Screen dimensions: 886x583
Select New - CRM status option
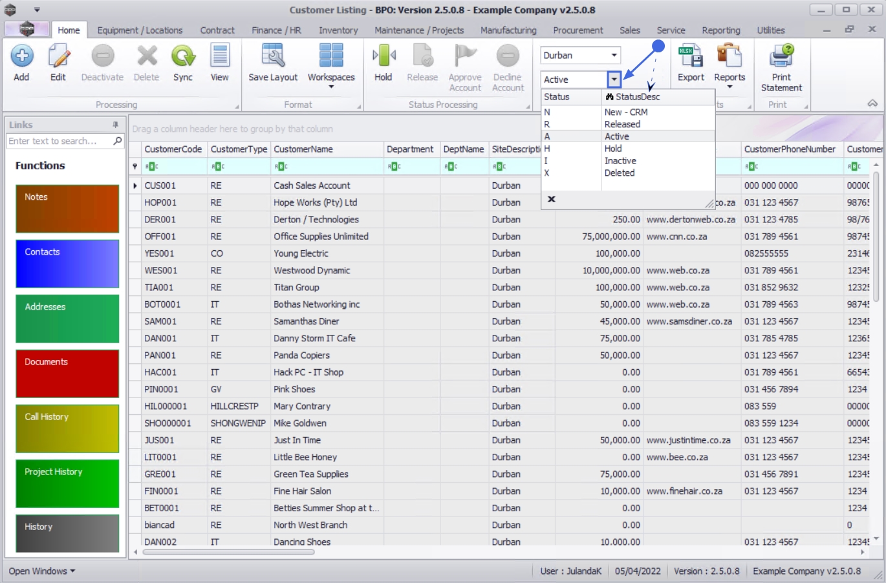[628, 112]
